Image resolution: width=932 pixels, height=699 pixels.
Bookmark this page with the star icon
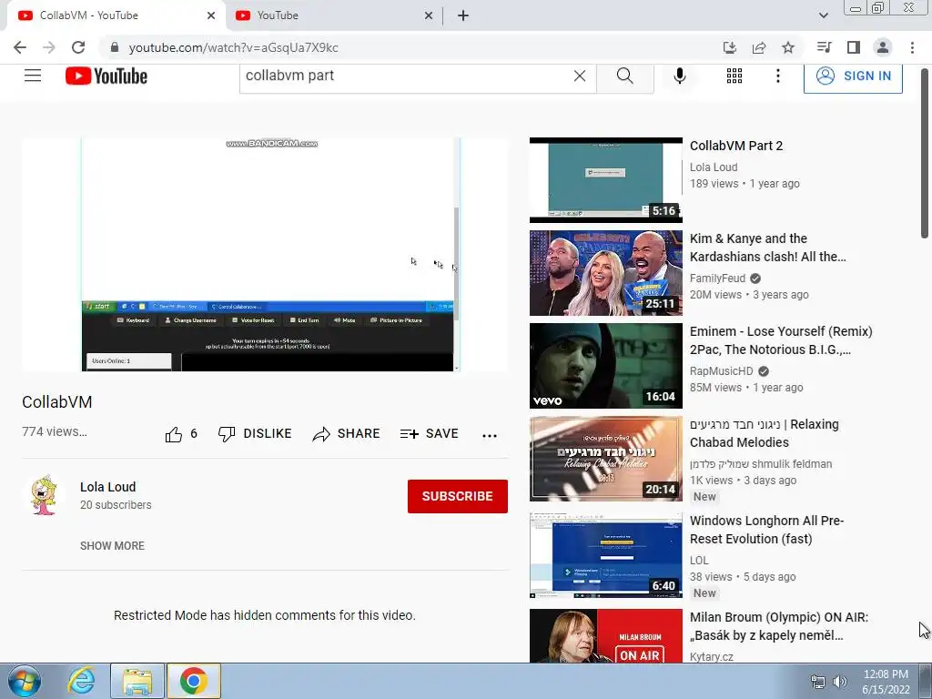[x=788, y=47]
